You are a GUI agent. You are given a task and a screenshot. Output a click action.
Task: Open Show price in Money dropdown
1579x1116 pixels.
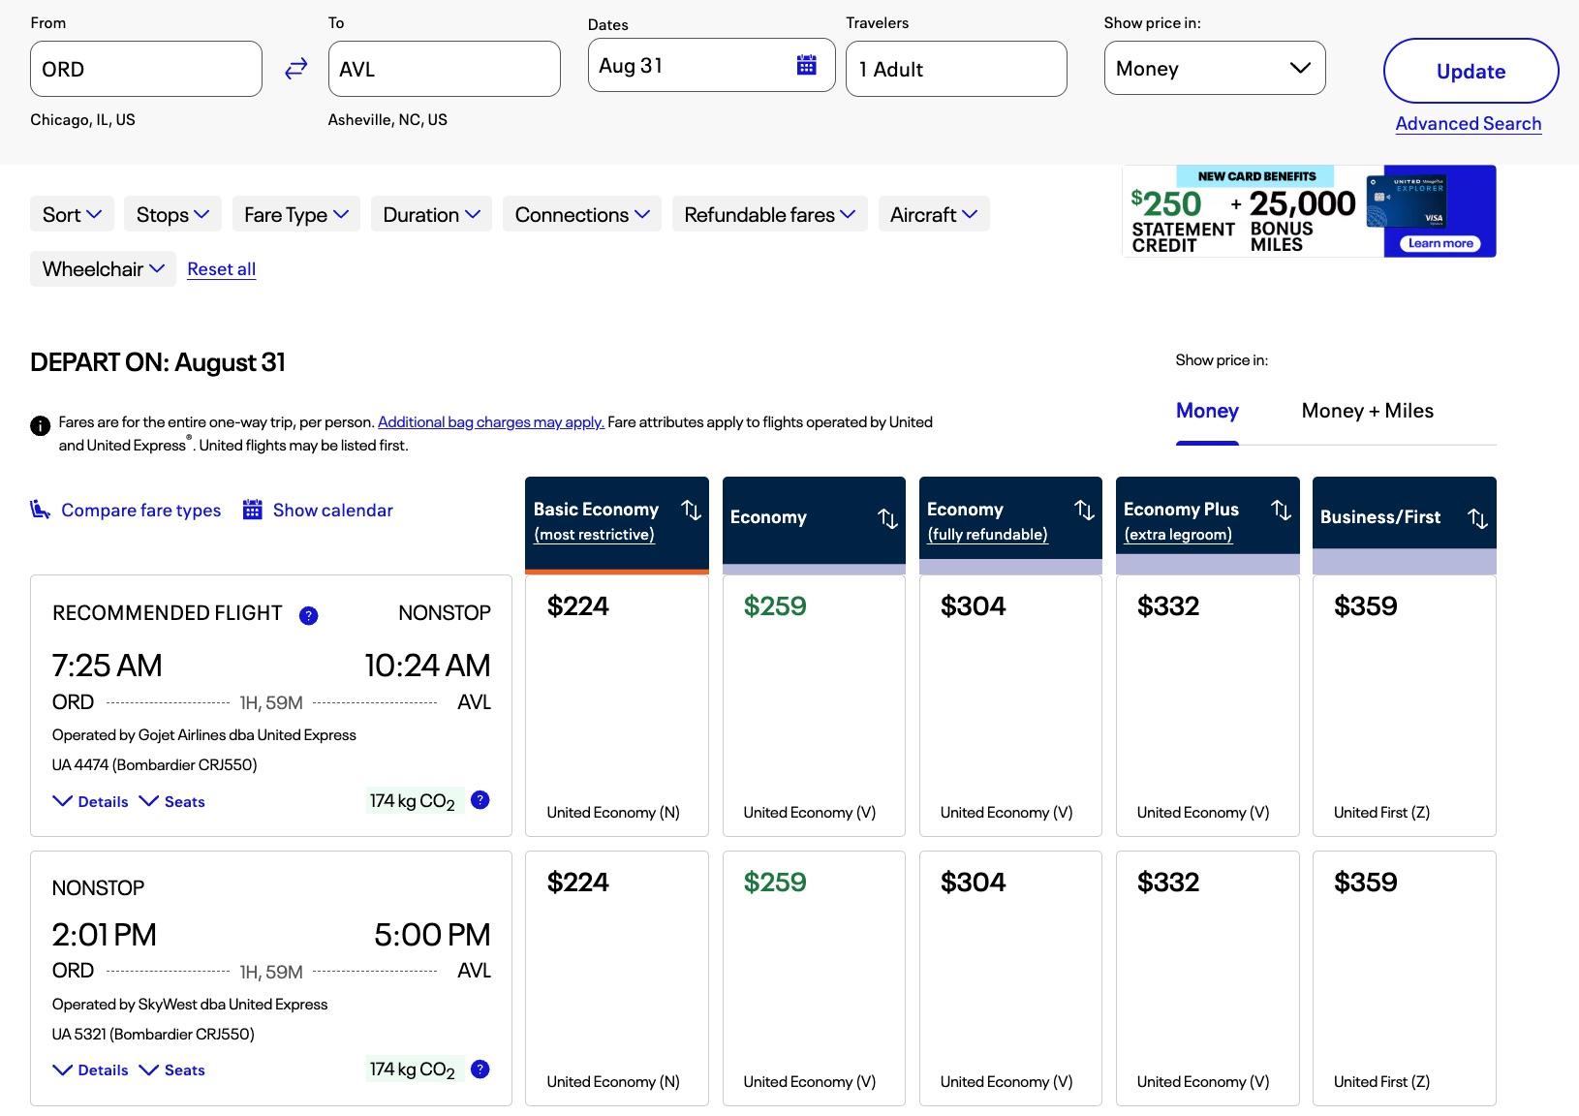1215,68
